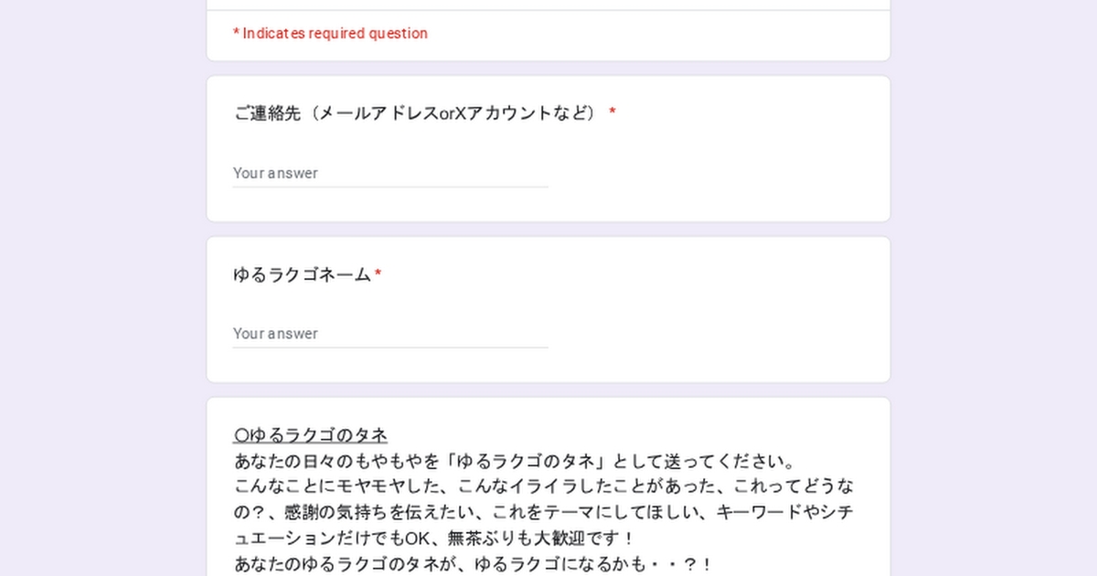Viewport: 1097px width, 576px height.
Task: Click the ゆるラクゴネーム question title
Action: tap(302, 274)
